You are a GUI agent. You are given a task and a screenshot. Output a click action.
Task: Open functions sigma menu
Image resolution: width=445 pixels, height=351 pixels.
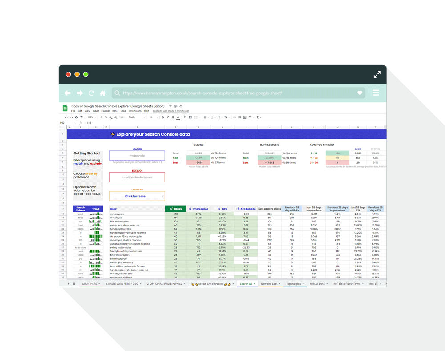pyautogui.click(x=258, y=117)
